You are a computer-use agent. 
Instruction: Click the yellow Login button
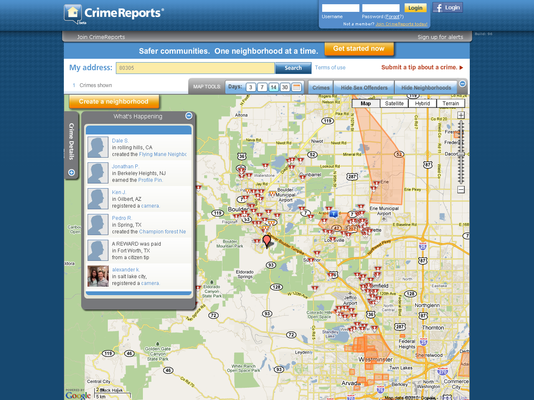tap(415, 8)
